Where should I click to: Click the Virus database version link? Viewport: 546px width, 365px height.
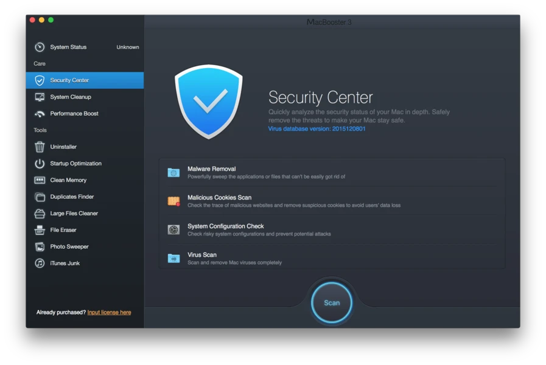click(x=317, y=129)
